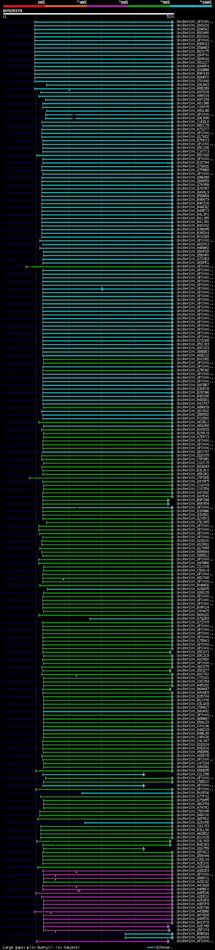Click label UniRef100_C5L965

[193, 522]
